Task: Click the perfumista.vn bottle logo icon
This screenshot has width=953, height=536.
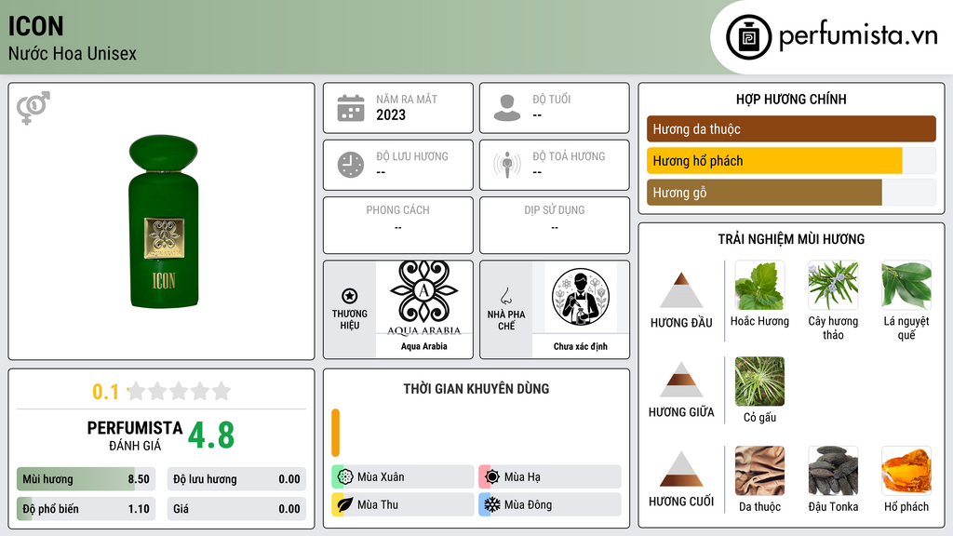Action: pyautogui.click(x=748, y=37)
